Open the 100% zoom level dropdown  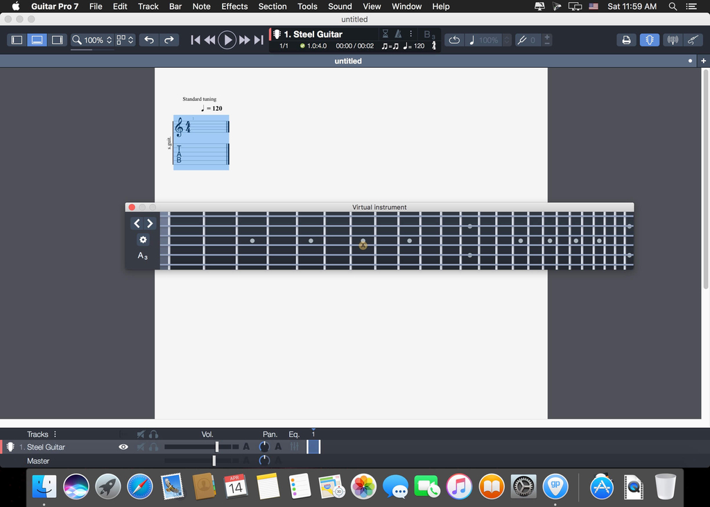click(x=92, y=40)
